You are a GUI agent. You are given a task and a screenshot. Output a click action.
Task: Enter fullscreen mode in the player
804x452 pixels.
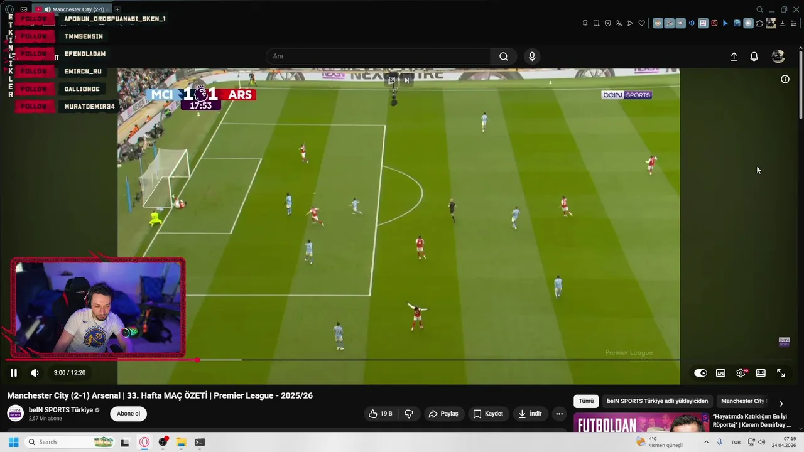click(781, 373)
